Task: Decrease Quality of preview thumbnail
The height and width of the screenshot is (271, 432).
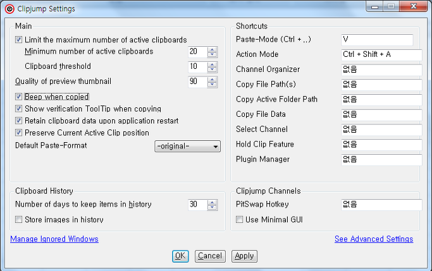Action: pos(212,85)
